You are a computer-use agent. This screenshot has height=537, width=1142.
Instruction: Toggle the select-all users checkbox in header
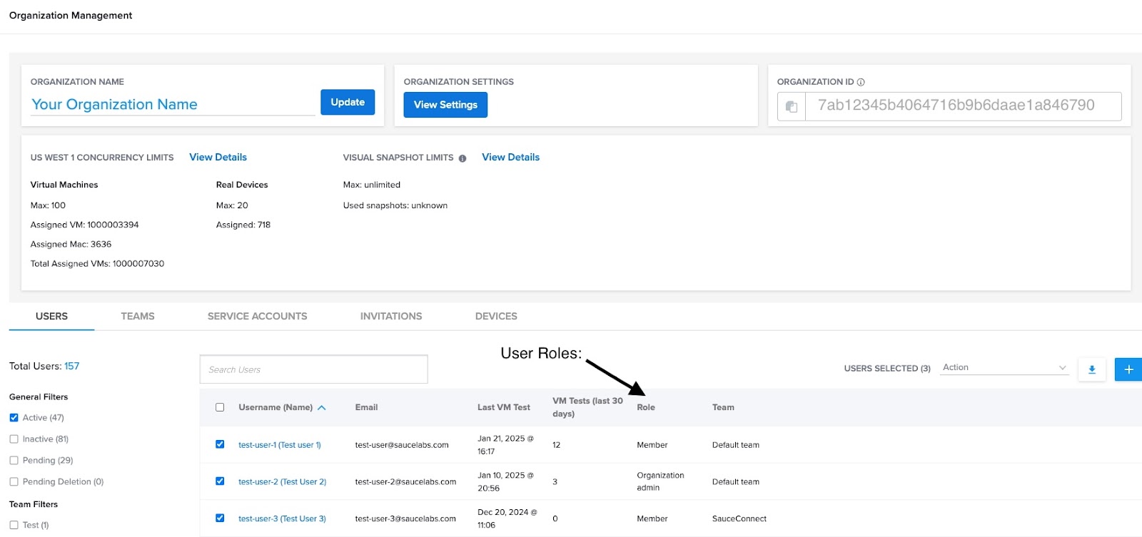[x=220, y=407]
